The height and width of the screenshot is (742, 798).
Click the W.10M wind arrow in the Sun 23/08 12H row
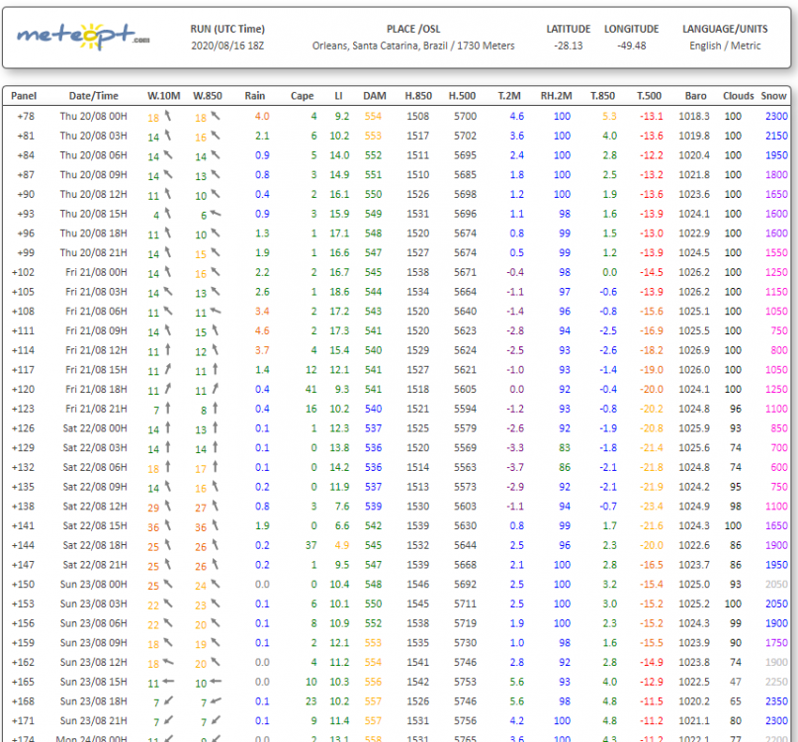(168, 662)
